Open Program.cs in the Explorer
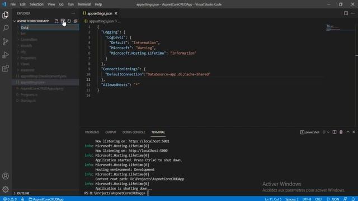Screen dimensions: 358x201 [29, 94]
